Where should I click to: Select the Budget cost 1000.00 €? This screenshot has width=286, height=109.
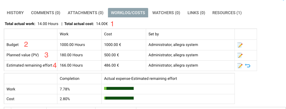[113, 45]
